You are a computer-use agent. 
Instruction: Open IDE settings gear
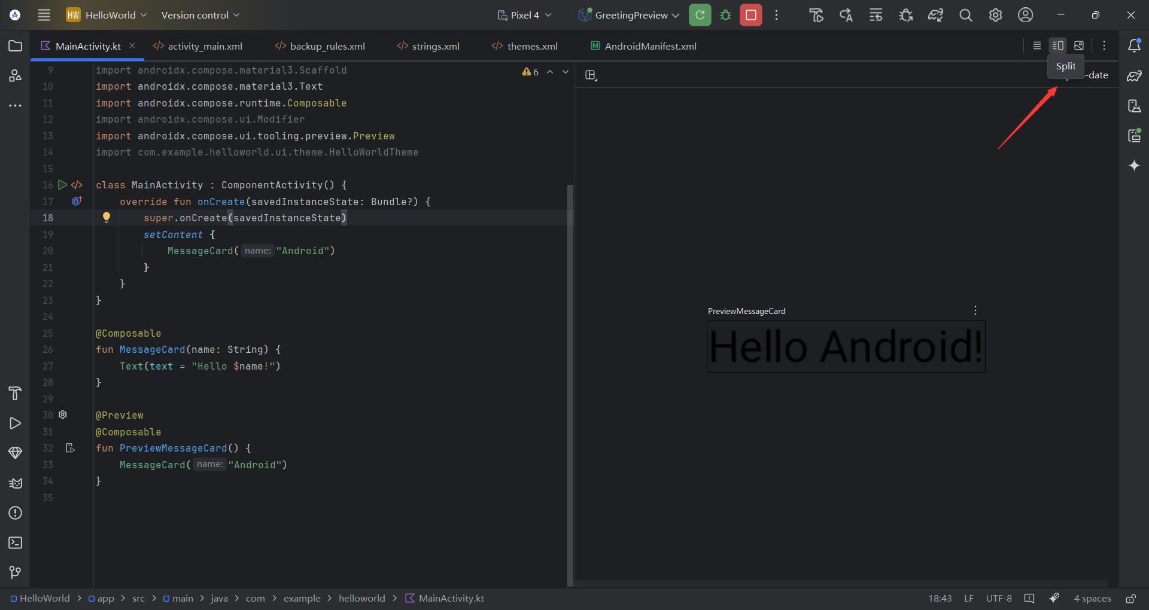995,15
